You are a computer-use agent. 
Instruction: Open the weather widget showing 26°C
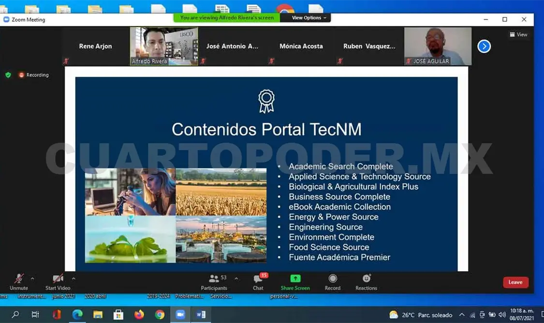point(421,315)
